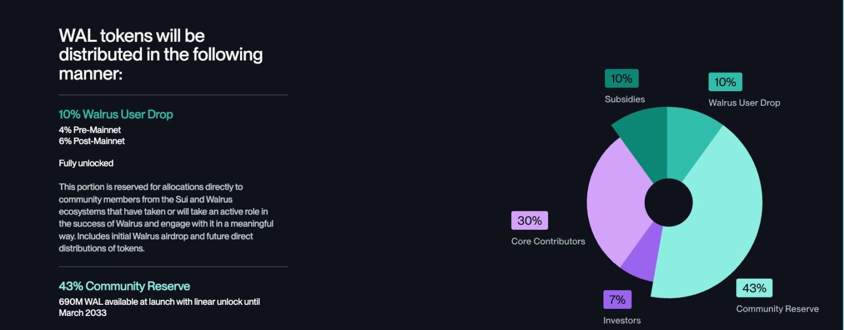This screenshot has height=330, width=844.
Task: Click the 'WAL tokens will be distributed' title
Action: (161, 54)
